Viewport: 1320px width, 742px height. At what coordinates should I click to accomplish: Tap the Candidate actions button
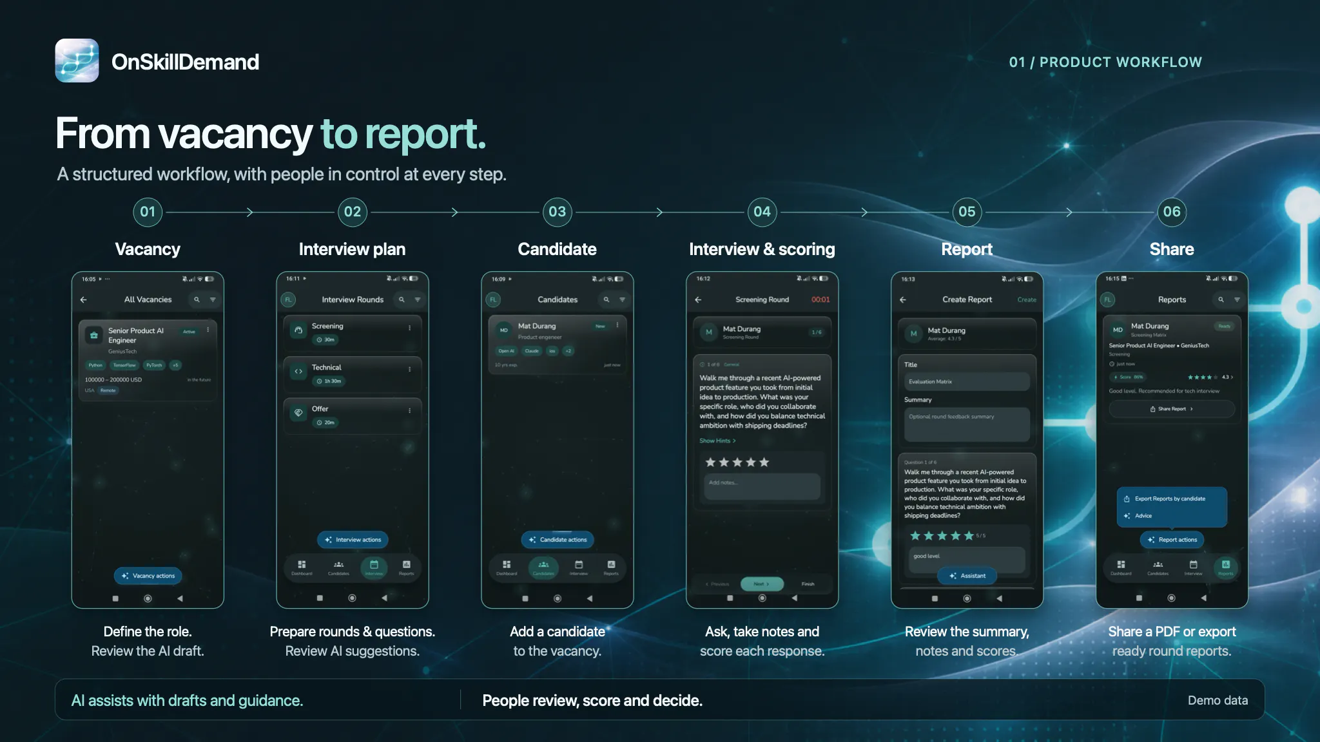(558, 540)
